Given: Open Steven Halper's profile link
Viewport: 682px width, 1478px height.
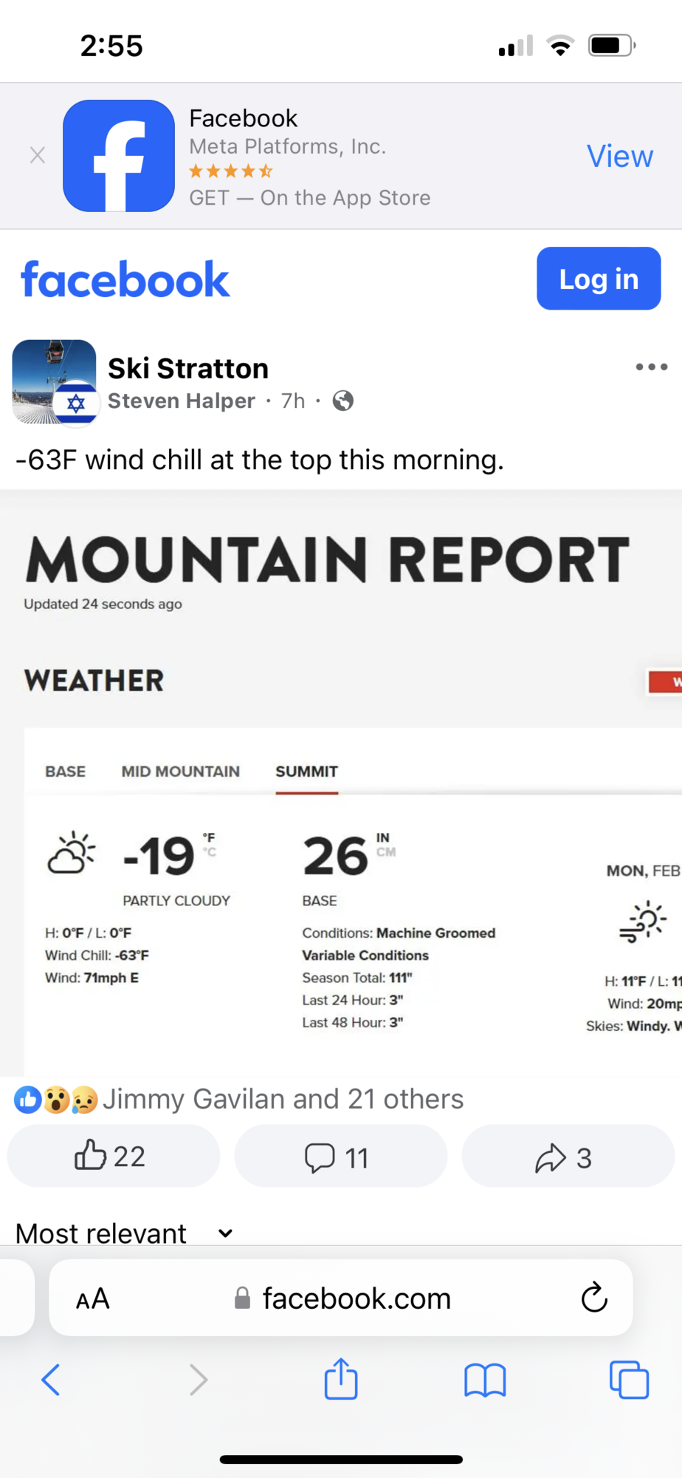Looking at the screenshot, I should (182, 401).
